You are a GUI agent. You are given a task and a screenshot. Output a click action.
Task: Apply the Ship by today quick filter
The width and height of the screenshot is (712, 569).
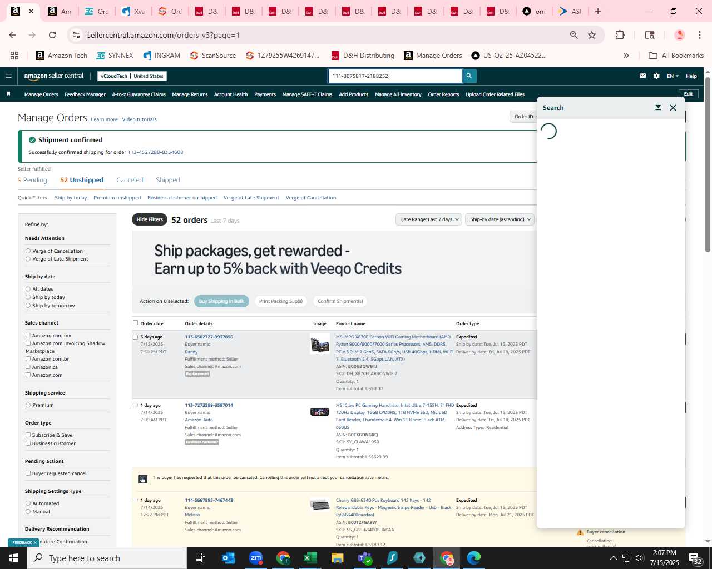point(71,198)
